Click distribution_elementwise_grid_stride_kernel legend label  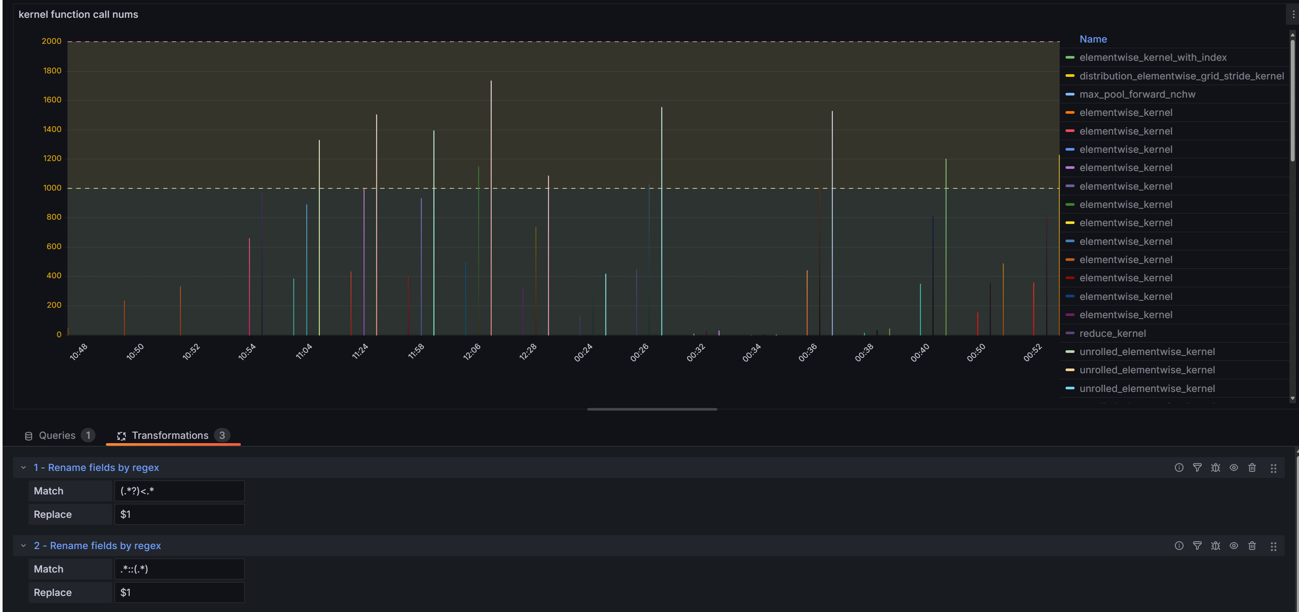(1181, 76)
